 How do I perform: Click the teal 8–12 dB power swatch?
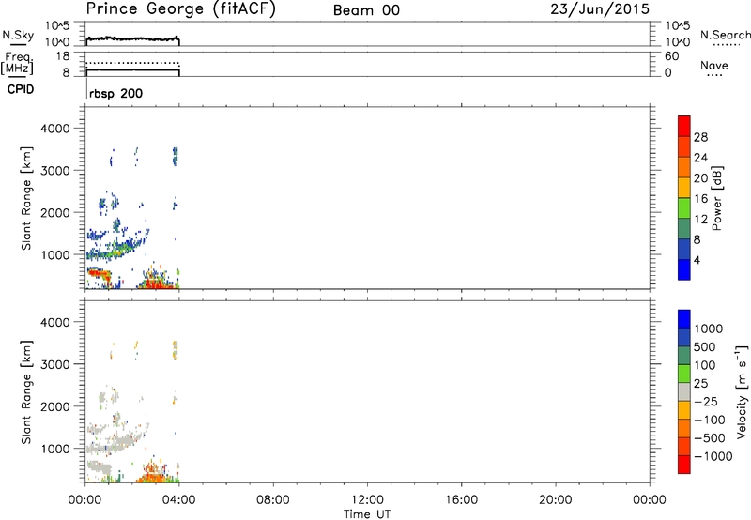pyautogui.click(x=684, y=229)
